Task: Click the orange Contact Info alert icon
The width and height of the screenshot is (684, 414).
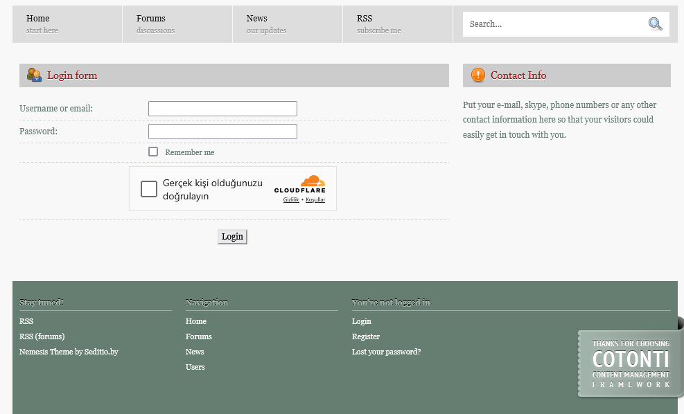Action: pos(477,75)
